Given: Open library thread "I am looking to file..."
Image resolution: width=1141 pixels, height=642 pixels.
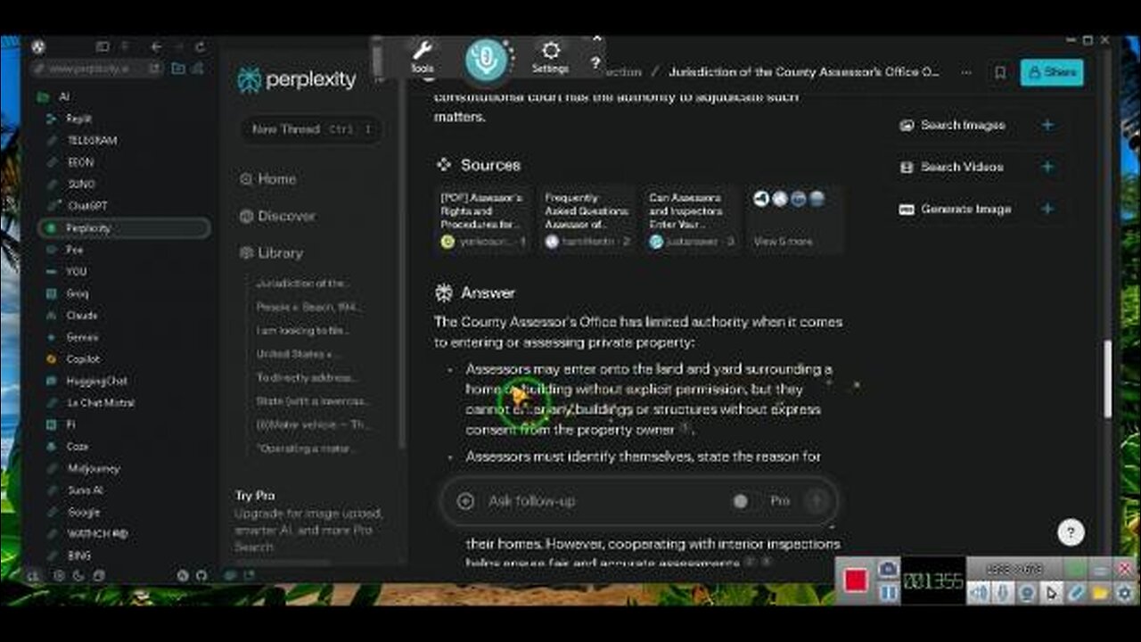Looking at the screenshot, I should coord(303,330).
